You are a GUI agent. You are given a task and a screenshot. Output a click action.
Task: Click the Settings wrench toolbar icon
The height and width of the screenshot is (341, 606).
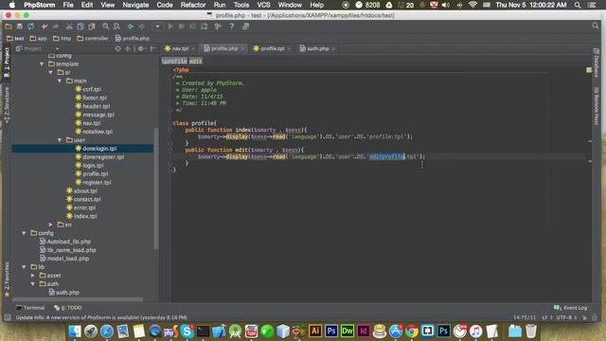218,27
